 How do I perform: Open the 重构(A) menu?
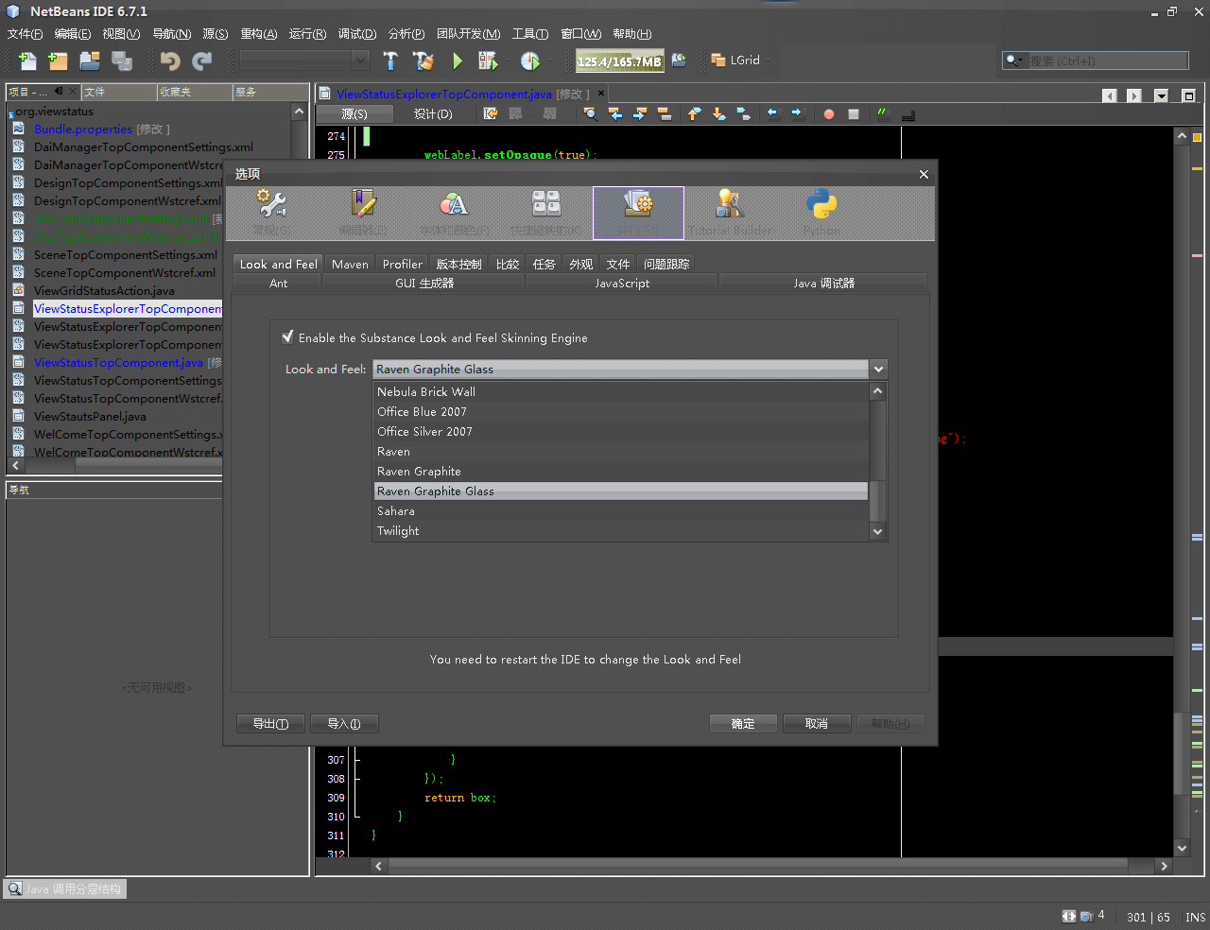point(259,34)
